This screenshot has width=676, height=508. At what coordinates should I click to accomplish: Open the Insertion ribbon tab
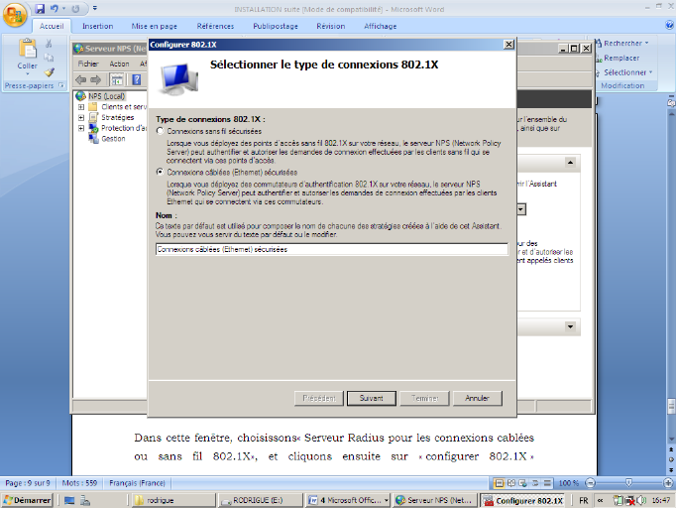(x=98, y=27)
